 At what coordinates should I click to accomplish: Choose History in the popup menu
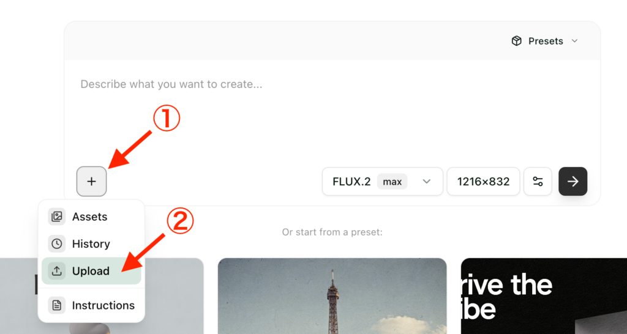click(x=91, y=243)
